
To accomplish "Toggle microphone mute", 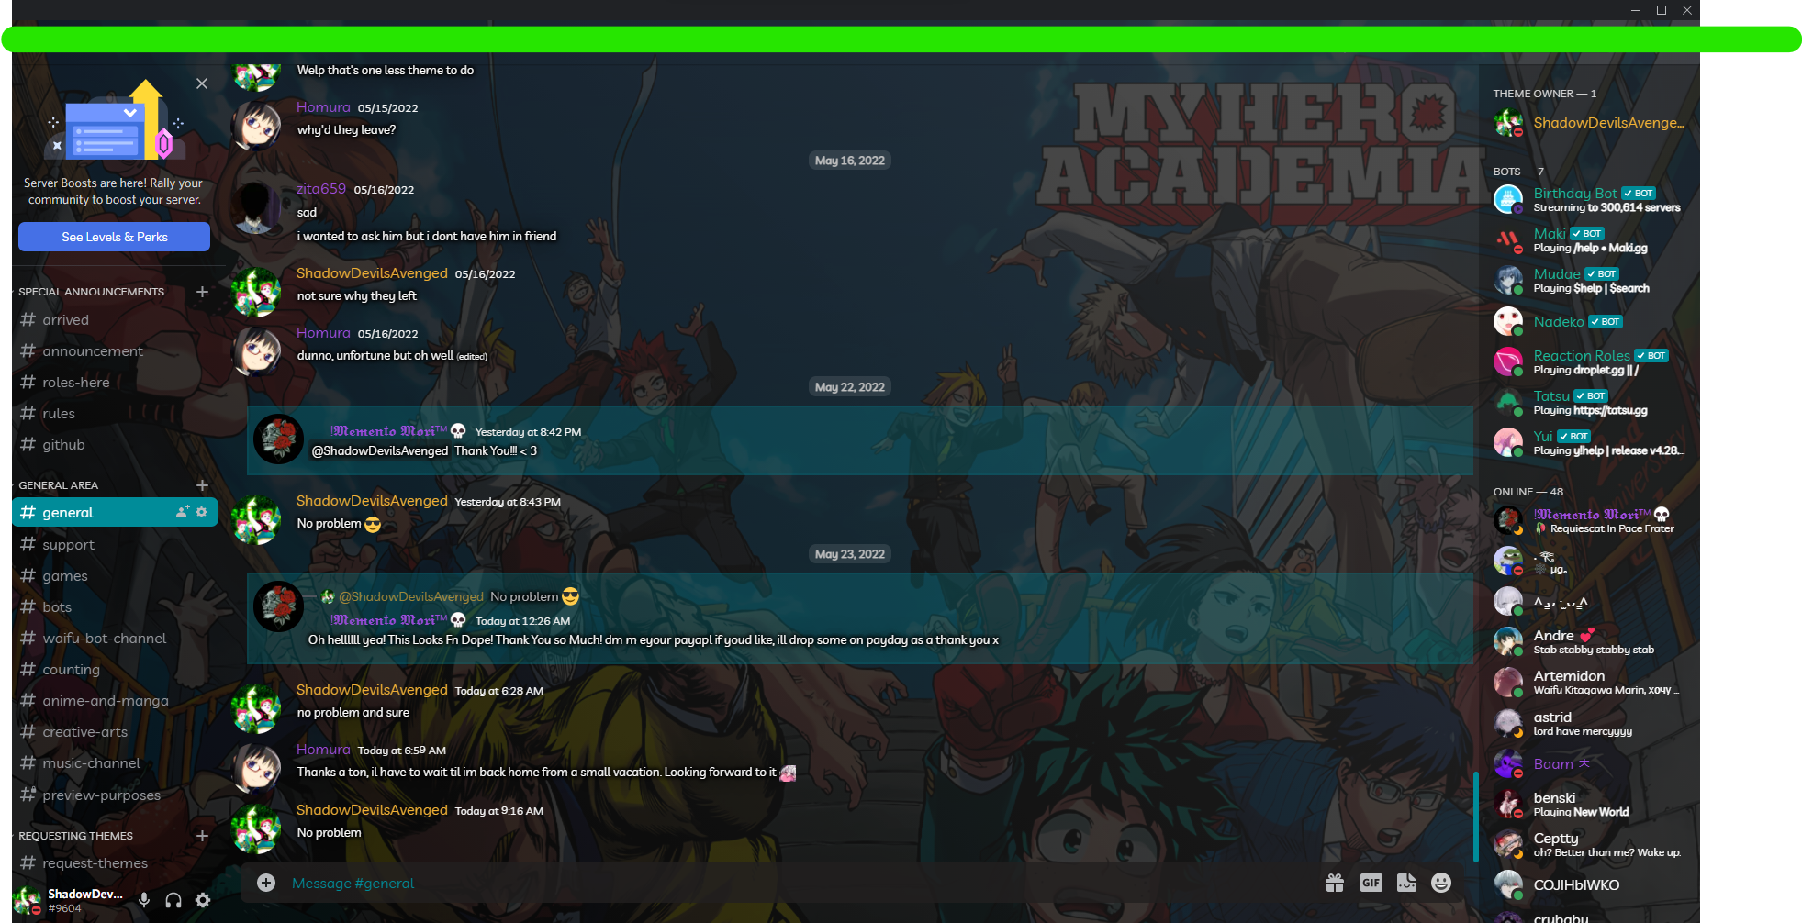I will (144, 900).
